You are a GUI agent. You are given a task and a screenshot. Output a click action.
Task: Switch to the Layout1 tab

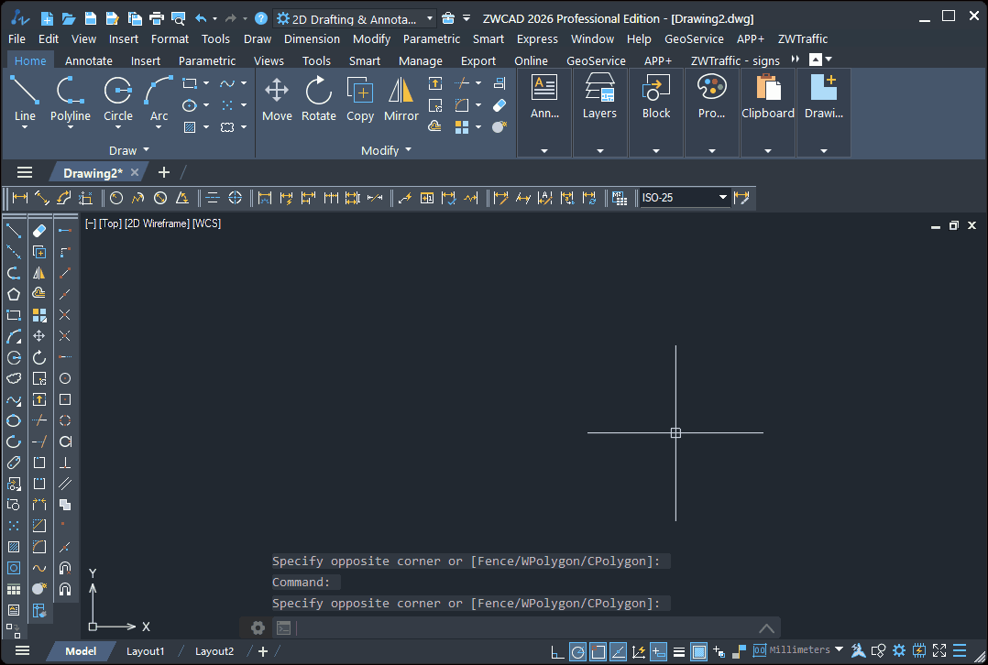pos(145,651)
